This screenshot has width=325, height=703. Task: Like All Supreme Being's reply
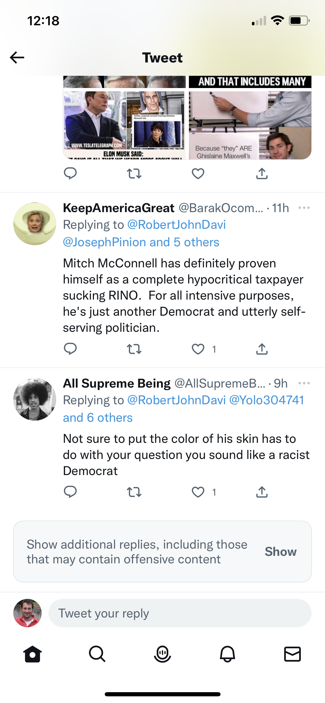point(198,492)
